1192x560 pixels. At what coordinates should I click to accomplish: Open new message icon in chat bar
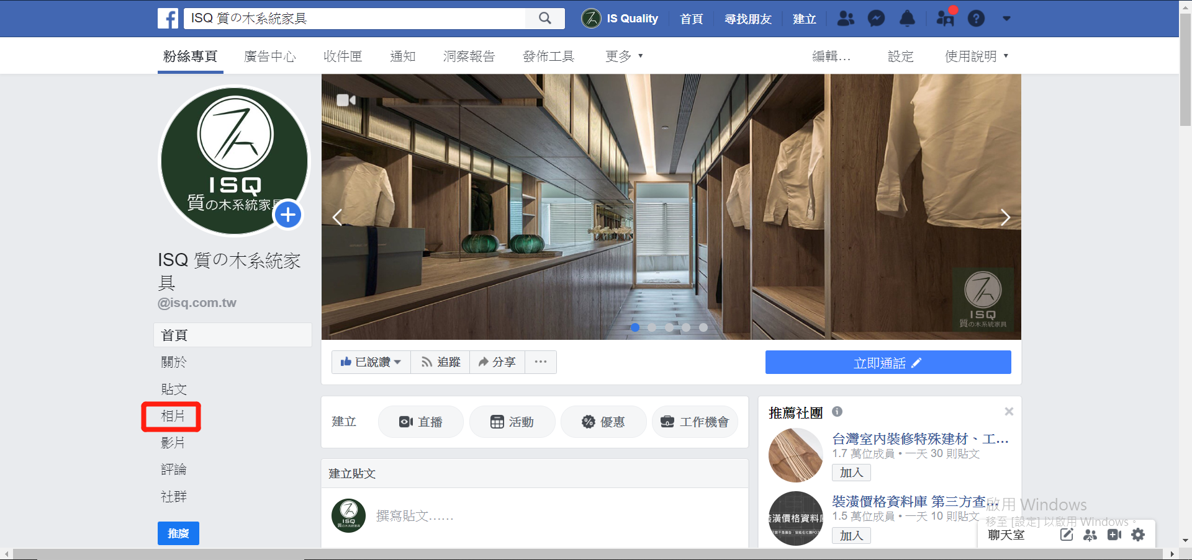(1067, 535)
